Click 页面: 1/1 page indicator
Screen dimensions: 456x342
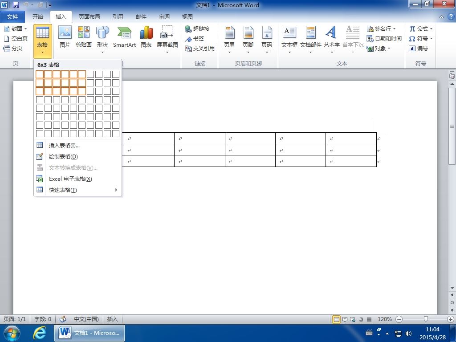[15, 319]
